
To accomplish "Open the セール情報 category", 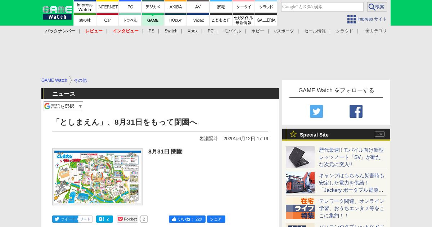I will (x=315, y=31).
